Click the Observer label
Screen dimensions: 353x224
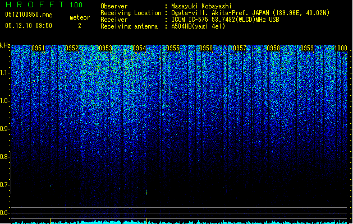point(114,6)
